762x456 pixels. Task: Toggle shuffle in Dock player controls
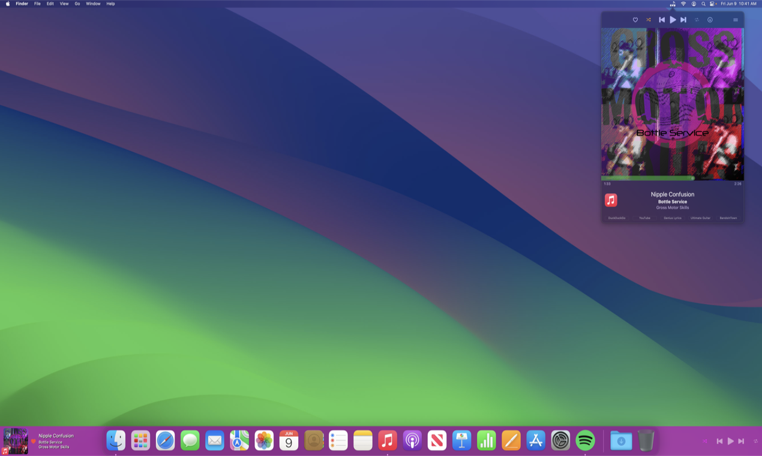704,441
